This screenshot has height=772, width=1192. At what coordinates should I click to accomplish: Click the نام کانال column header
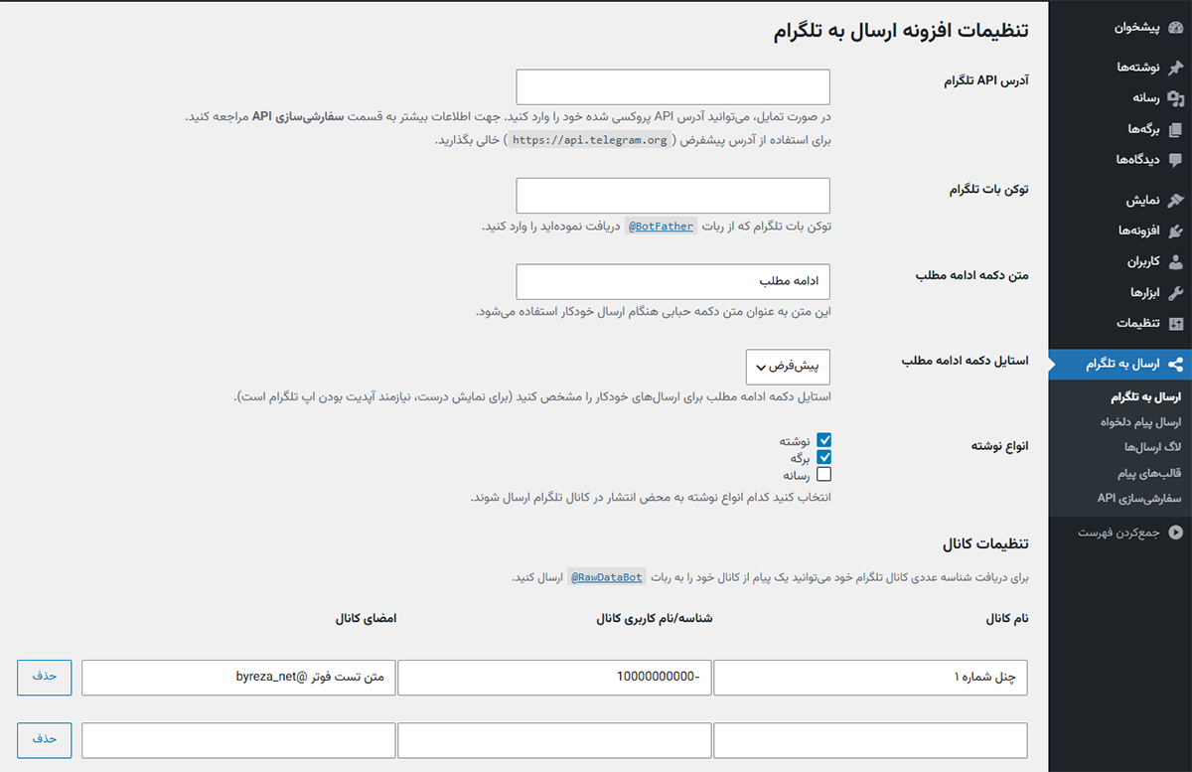point(1007,618)
